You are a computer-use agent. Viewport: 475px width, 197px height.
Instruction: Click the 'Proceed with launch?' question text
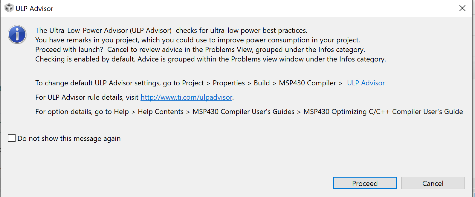coord(69,50)
